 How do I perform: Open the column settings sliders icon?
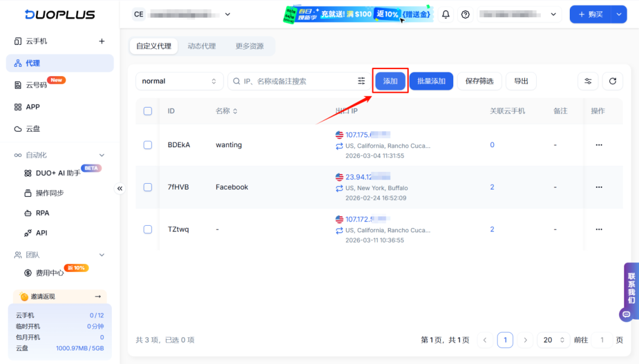(x=588, y=81)
